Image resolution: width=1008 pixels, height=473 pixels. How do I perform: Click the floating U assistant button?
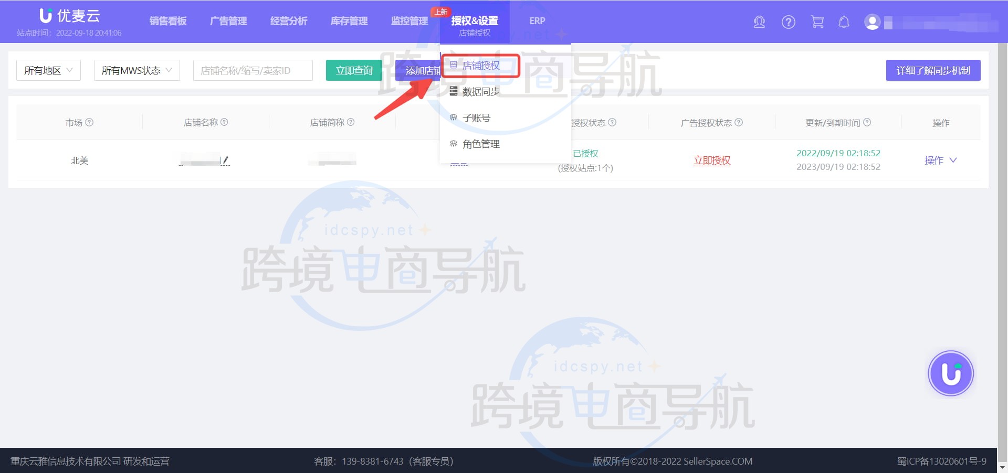(x=950, y=373)
